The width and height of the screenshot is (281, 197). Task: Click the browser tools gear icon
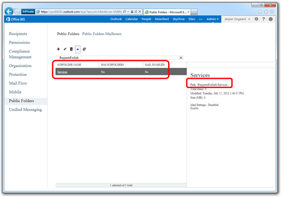click(x=272, y=12)
